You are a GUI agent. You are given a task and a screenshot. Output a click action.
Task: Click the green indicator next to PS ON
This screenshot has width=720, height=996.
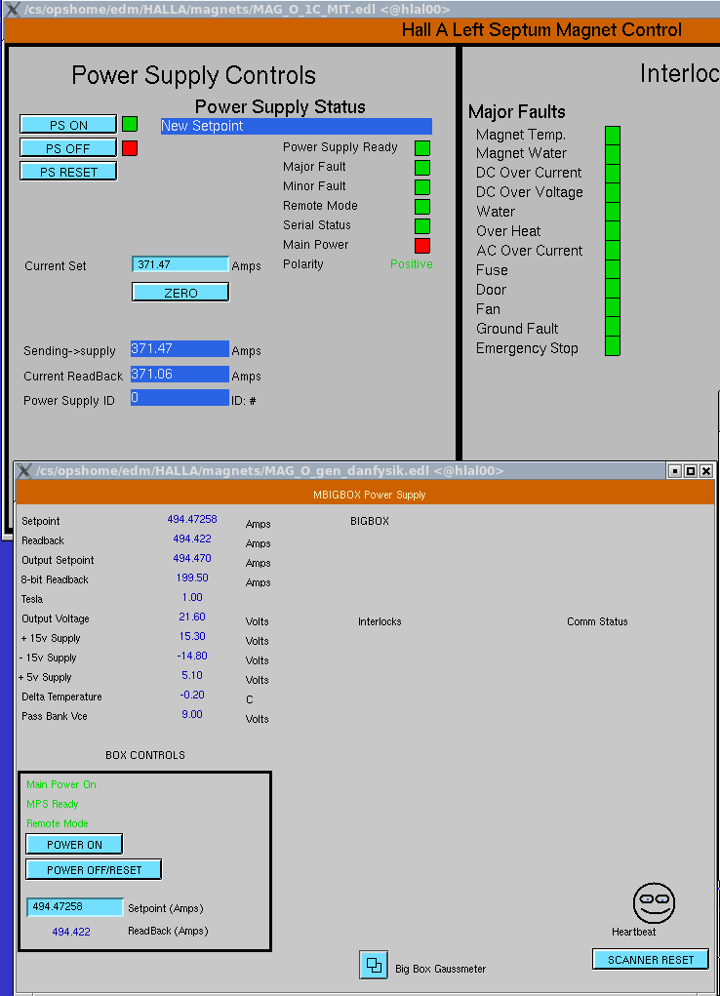click(130, 124)
